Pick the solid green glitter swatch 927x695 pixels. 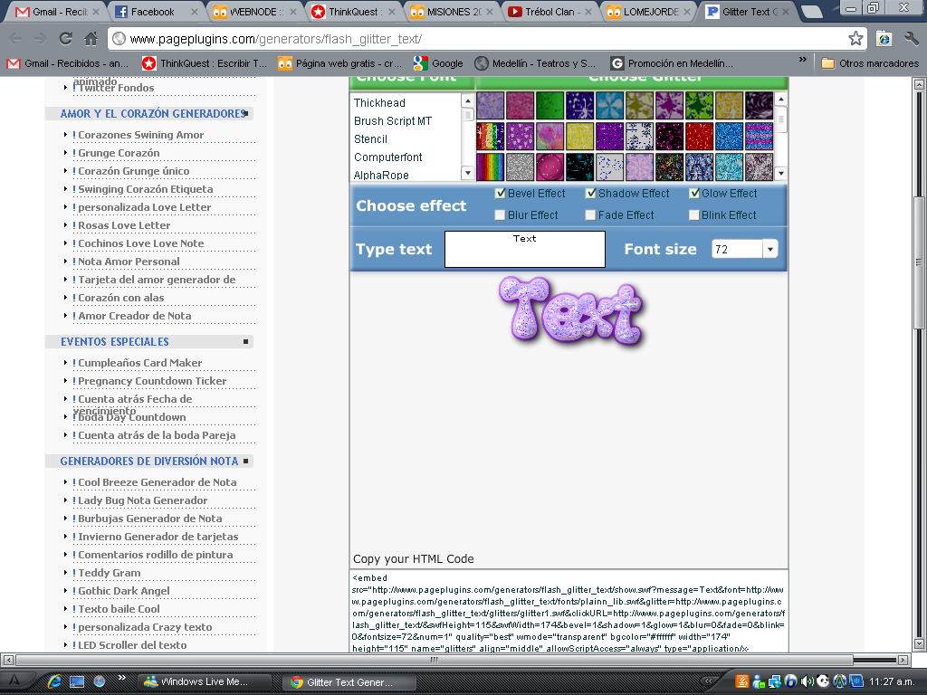[x=550, y=105]
